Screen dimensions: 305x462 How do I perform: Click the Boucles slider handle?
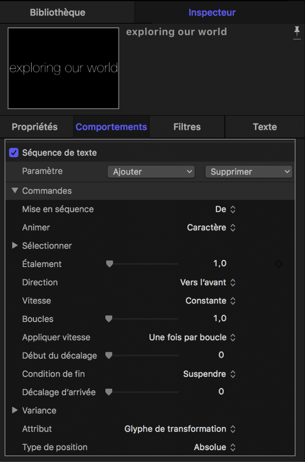(x=108, y=319)
